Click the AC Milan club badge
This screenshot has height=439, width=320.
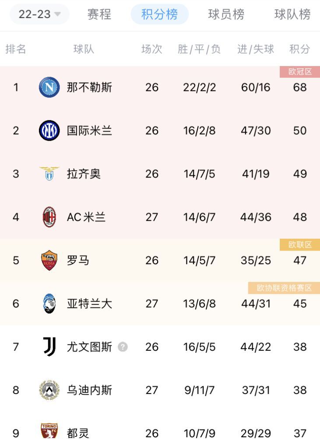pyautogui.click(x=49, y=217)
